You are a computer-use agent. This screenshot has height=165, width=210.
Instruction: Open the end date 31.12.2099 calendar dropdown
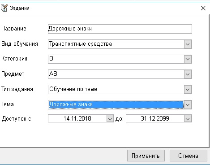point(188,119)
